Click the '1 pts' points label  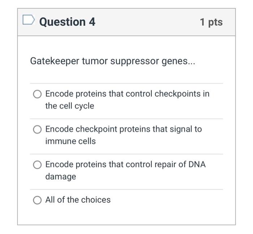point(211,22)
